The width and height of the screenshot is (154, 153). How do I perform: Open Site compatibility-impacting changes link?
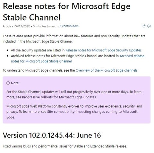pos(92,112)
